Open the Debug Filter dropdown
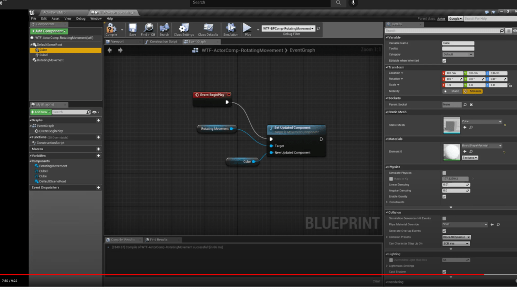 click(x=288, y=29)
